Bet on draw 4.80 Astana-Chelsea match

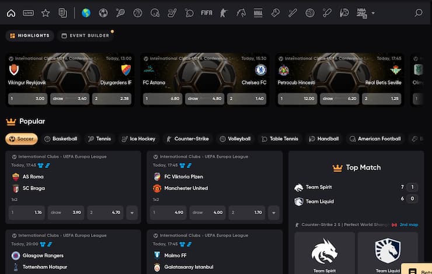(204, 99)
